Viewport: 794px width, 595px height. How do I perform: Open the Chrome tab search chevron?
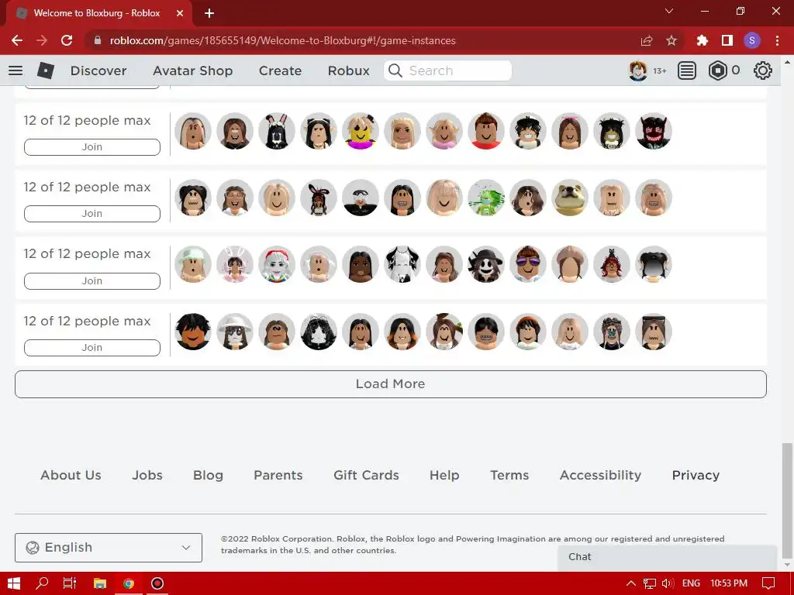(669, 11)
